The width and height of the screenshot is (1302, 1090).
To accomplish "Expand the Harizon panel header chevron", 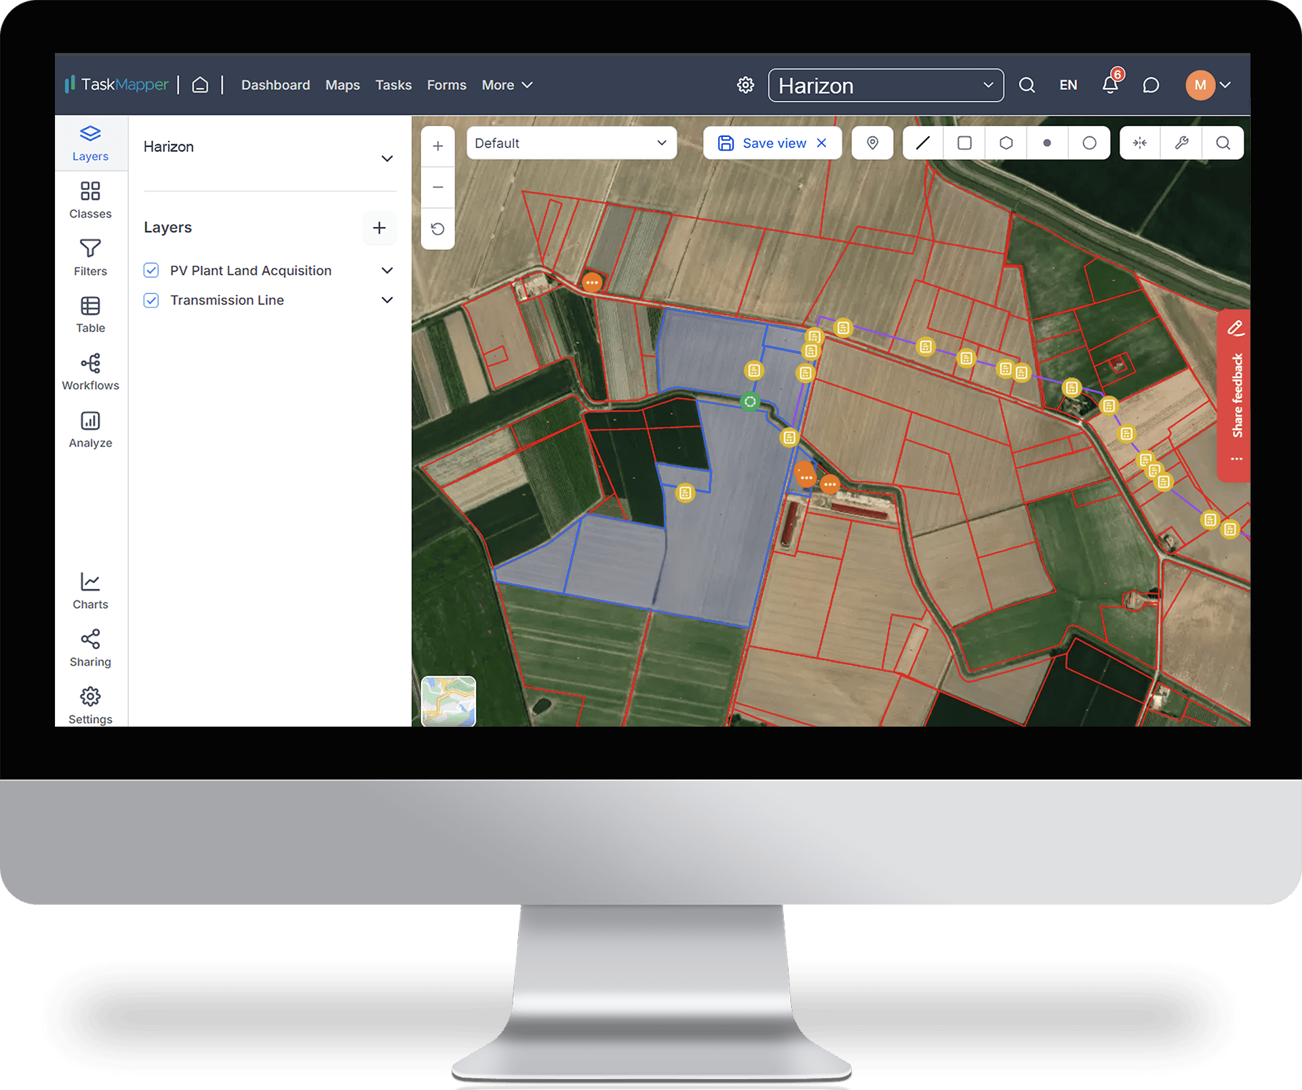I will (387, 159).
